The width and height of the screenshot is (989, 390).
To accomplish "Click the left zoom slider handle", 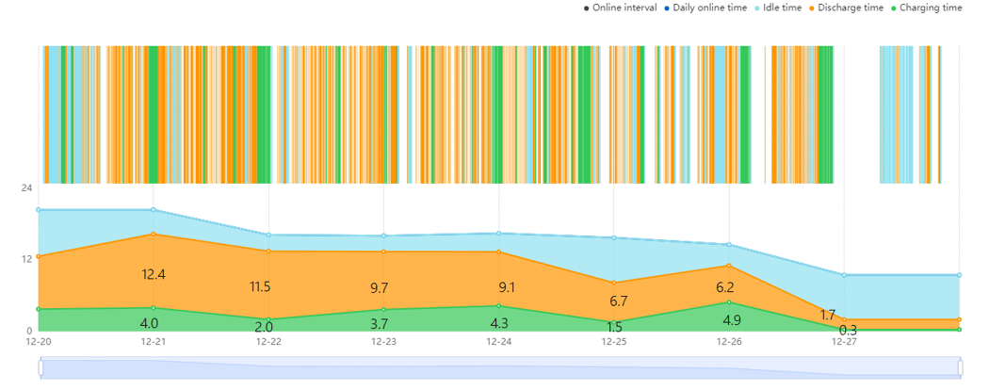I will point(41,368).
